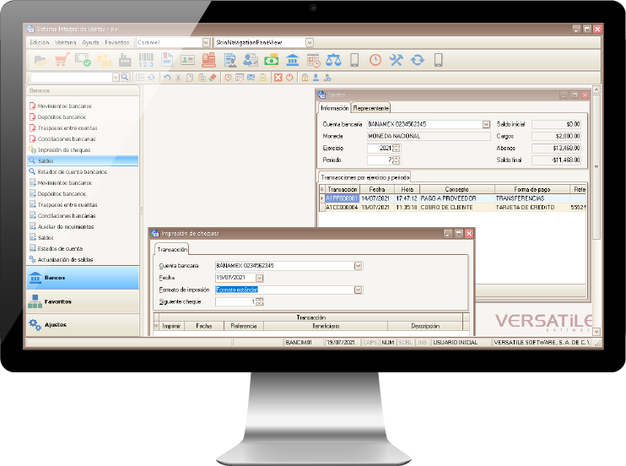Image resolution: width=626 pixels, height=466 pixels.
Task: Select transaction row A1PP000001
Action: [x=453, y=198]
